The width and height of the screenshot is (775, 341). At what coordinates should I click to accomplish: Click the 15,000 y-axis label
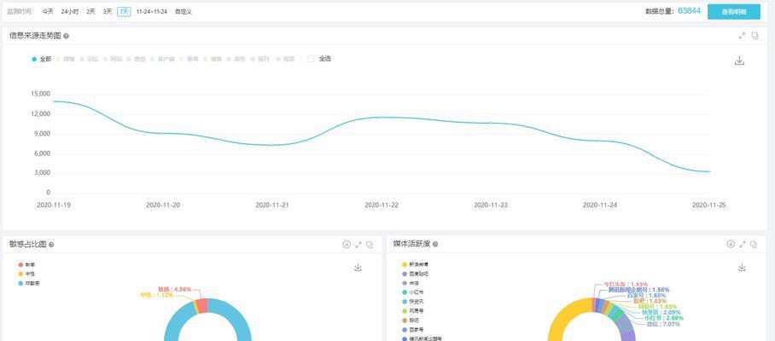coord(40,95)
